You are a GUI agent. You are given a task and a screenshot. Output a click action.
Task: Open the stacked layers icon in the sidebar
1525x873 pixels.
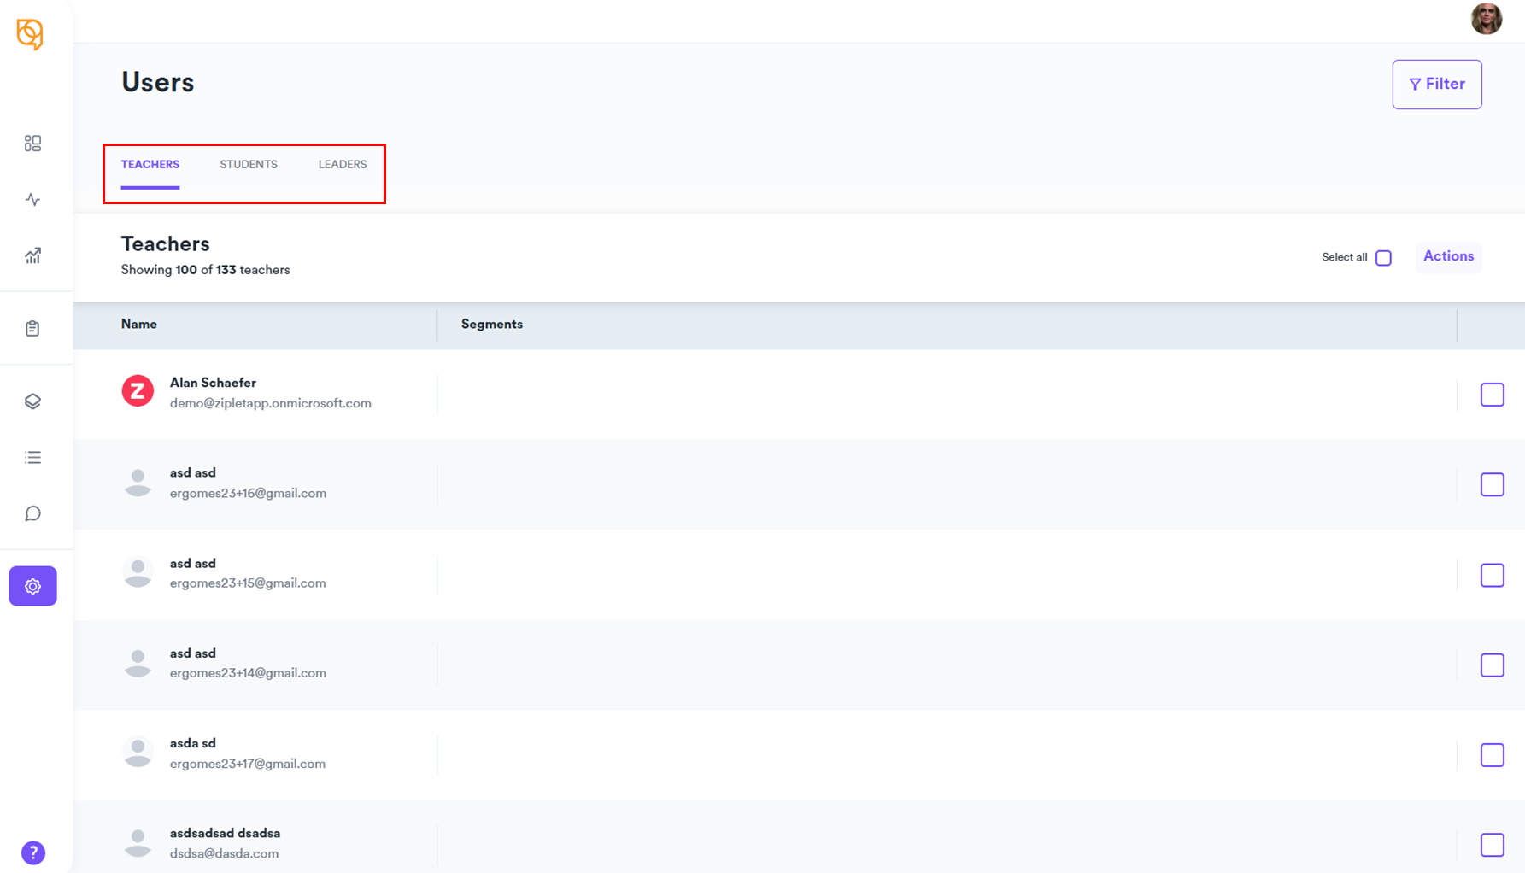[x=32, y=401]
